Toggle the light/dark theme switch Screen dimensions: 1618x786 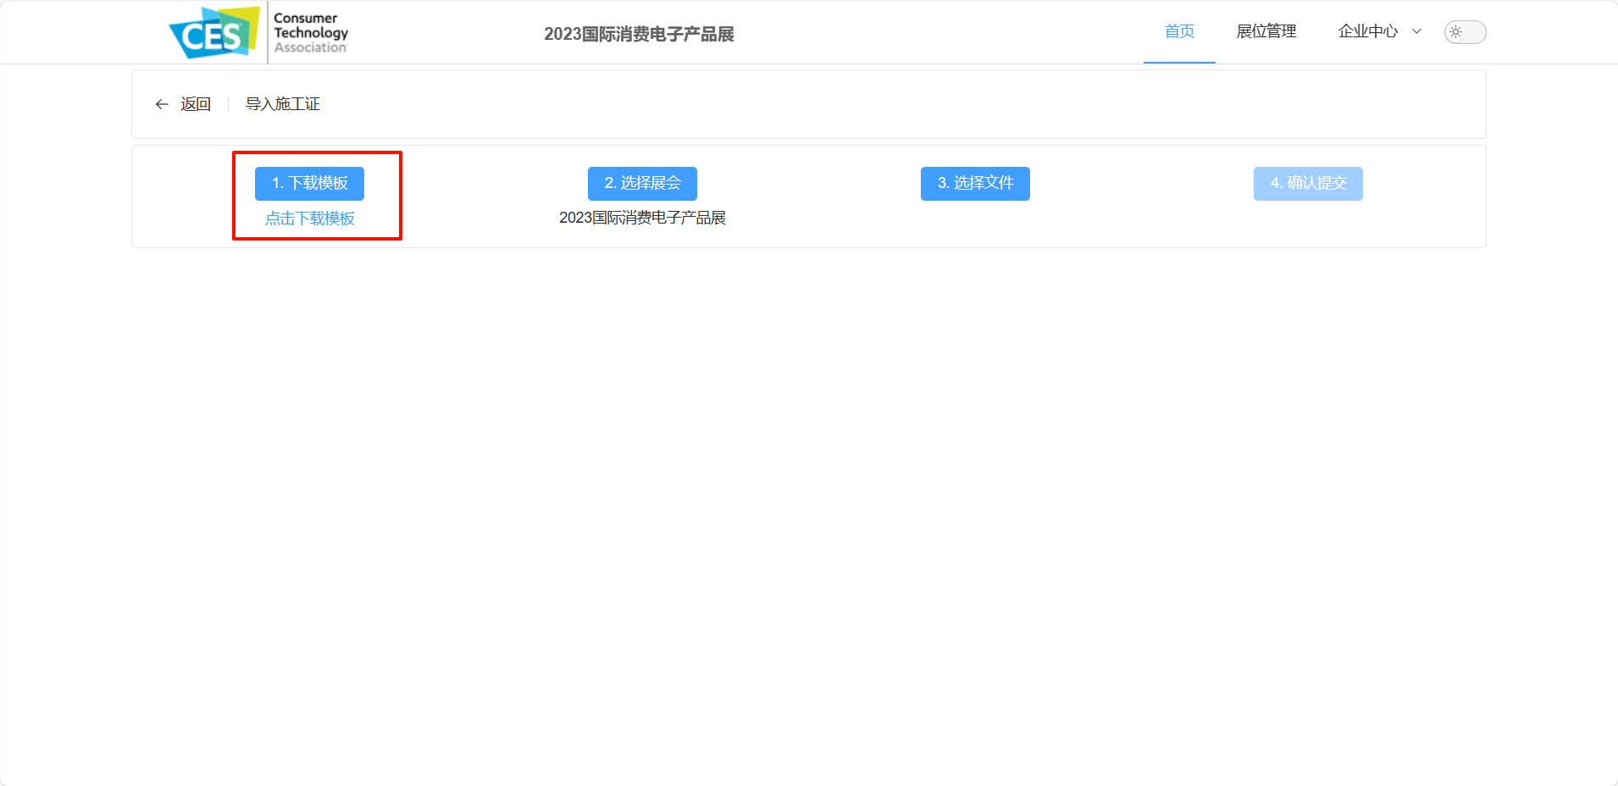point(1465,32)
